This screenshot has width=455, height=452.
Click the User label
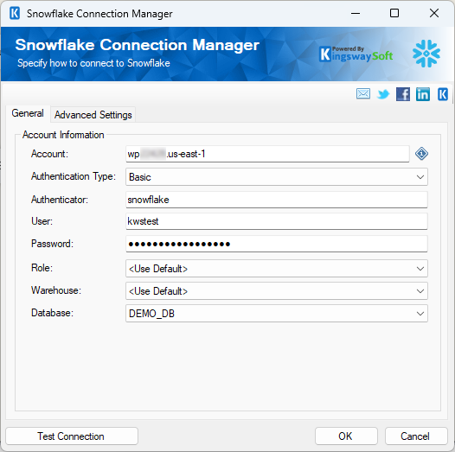coord(42,221)
